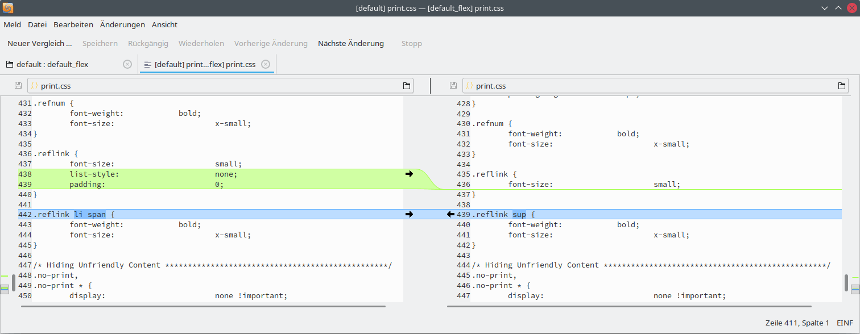Click left pane save icon
Image resolution: width=860 pixels, height=334 pixels.
pyautogui.click(x=18, y=86)
